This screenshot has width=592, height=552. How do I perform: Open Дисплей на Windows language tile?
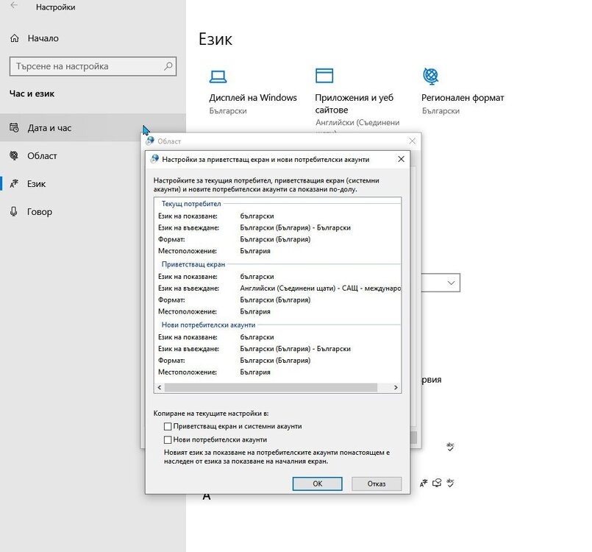pos(217,76)
